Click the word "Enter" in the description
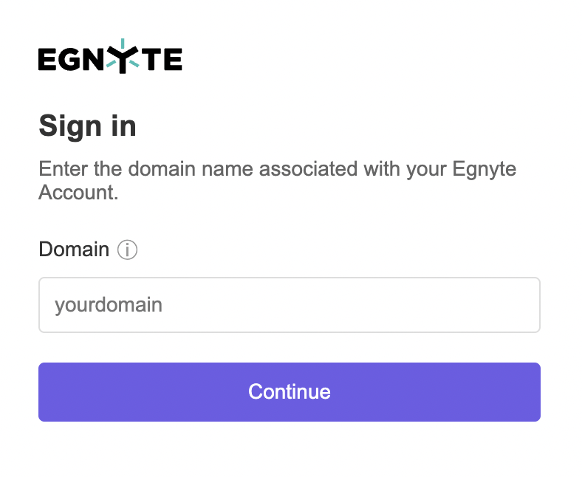Screen dimensions: 582x477 pos(64,169)
